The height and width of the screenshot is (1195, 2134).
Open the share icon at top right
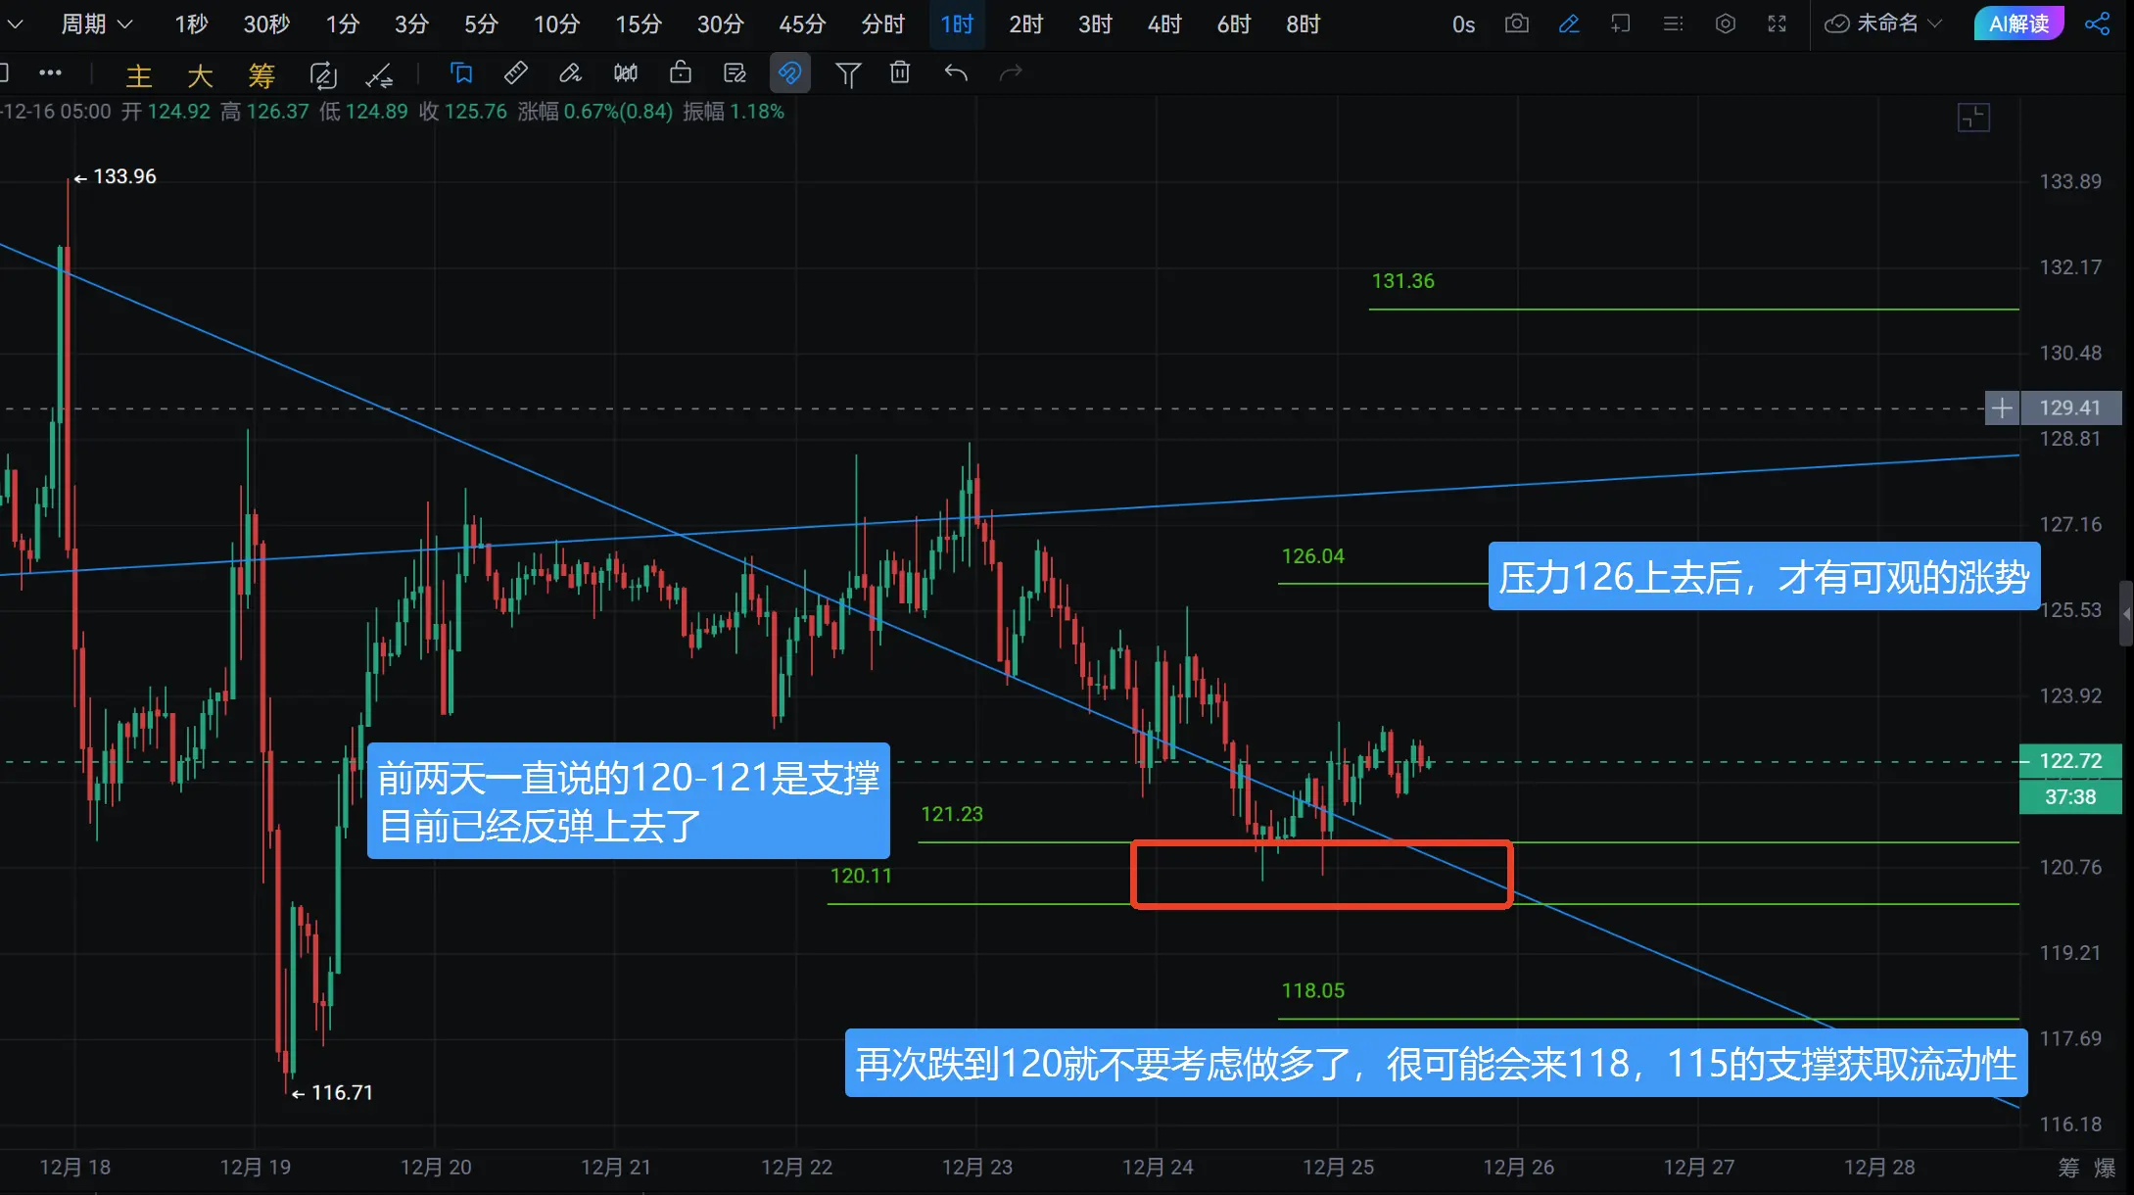pyautogui.click(x=2097, y=24)
